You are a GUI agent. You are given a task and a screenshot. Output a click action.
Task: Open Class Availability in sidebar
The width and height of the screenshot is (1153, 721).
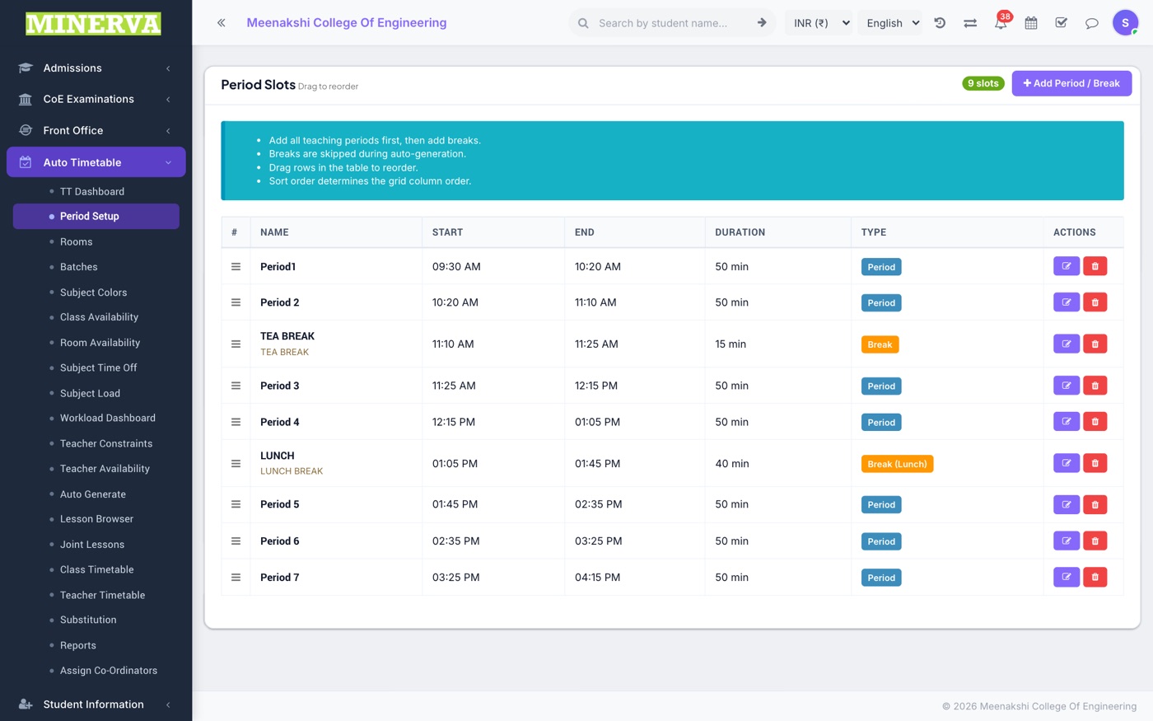coord(99,317)
